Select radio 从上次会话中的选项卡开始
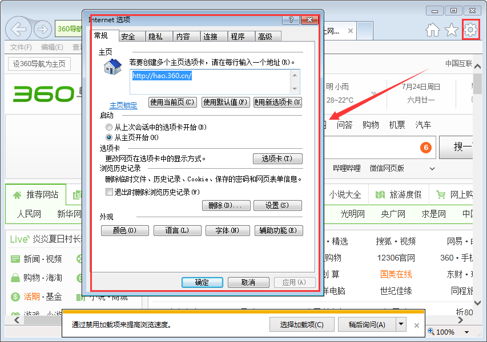 pos(109,127)
